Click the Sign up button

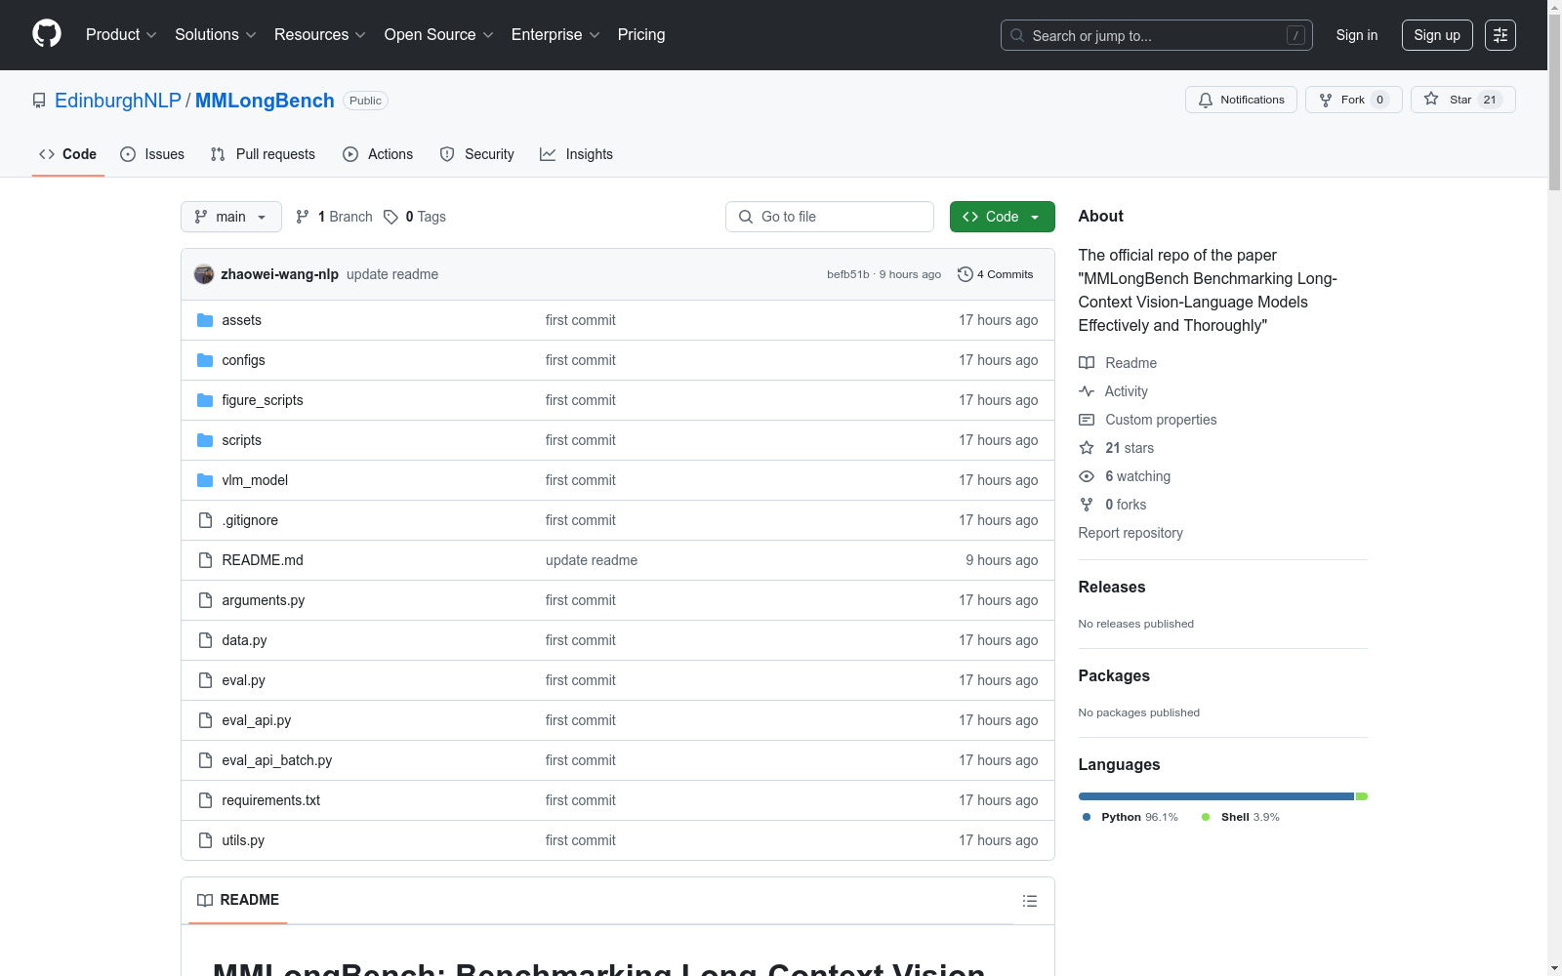point(1437,35)
